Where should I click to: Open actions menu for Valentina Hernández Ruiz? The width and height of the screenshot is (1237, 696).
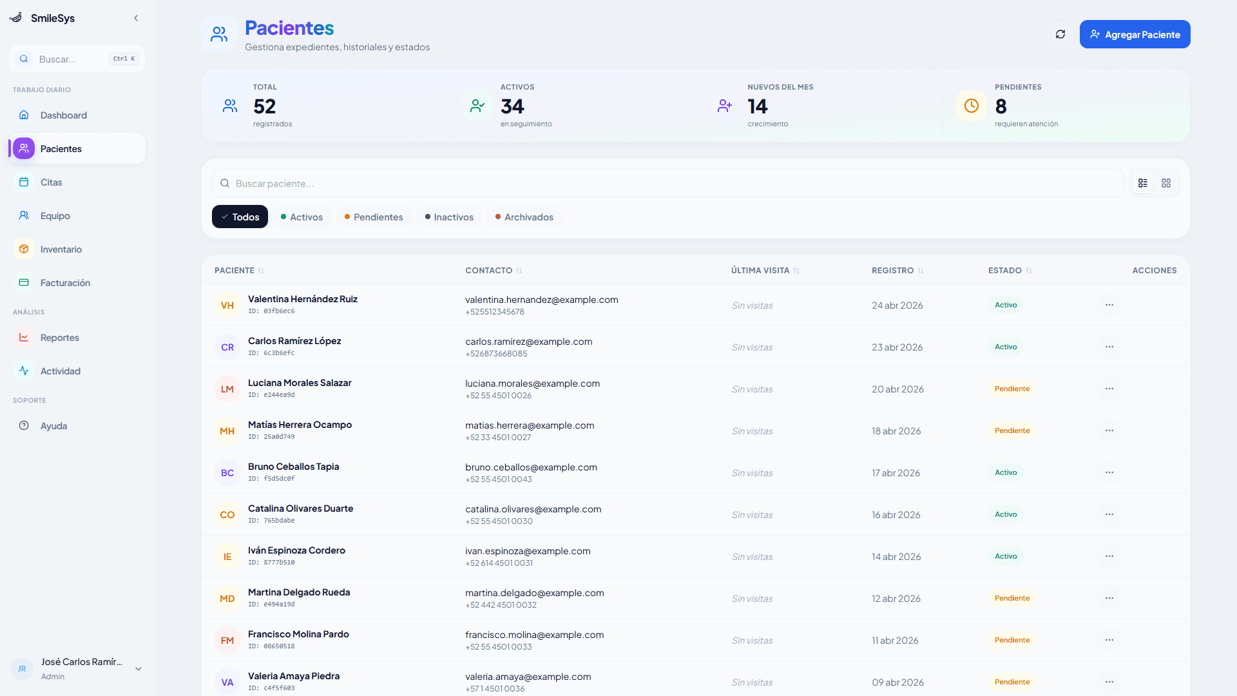[1109, 305]
